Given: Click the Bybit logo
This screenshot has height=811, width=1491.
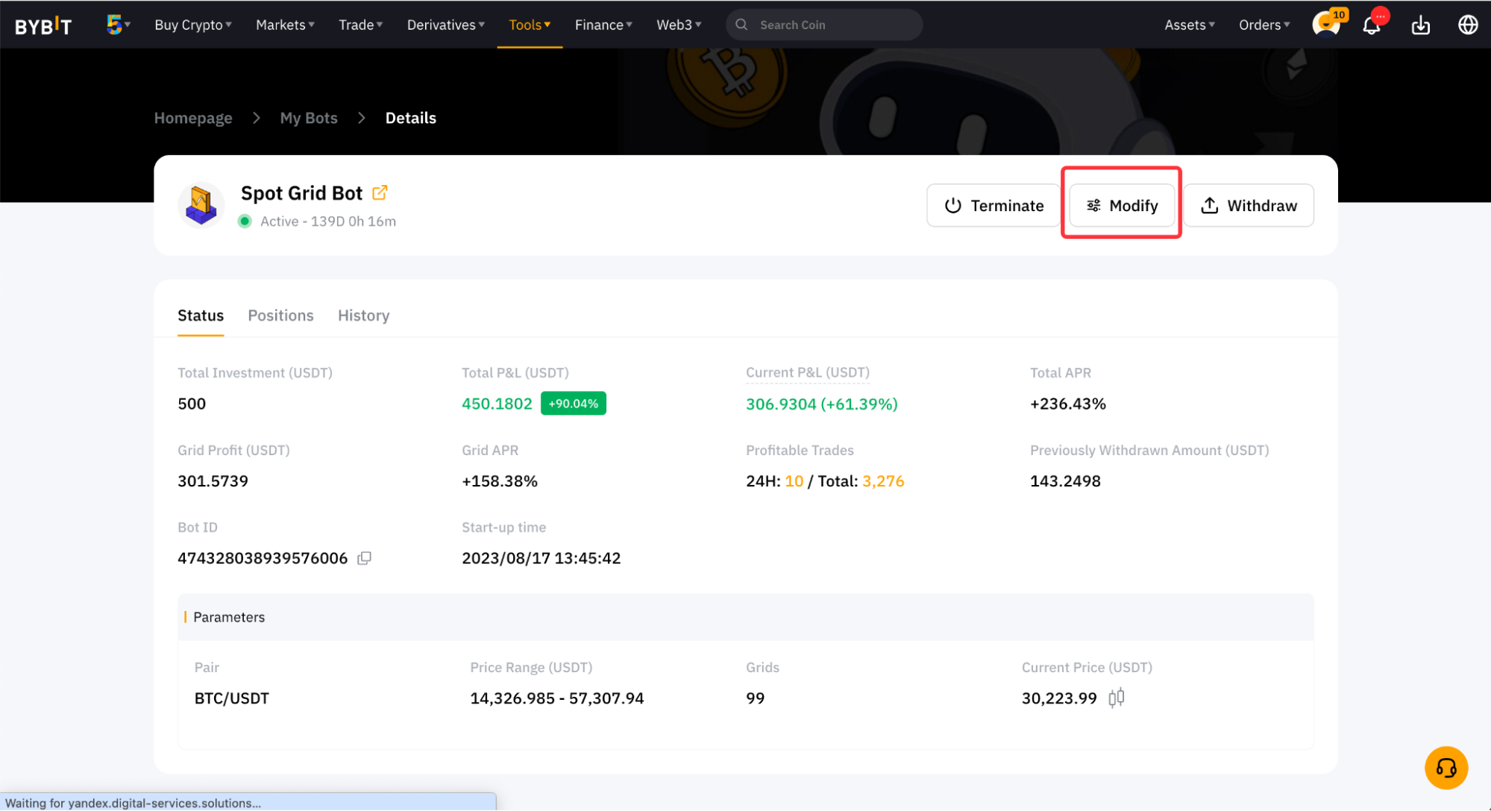Looking at the screenshot, I should click(43, 25).
